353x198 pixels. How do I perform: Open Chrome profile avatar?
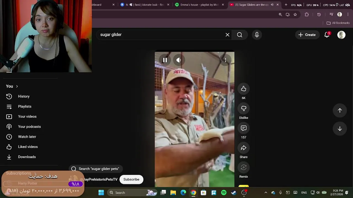(x=340, y=15)
